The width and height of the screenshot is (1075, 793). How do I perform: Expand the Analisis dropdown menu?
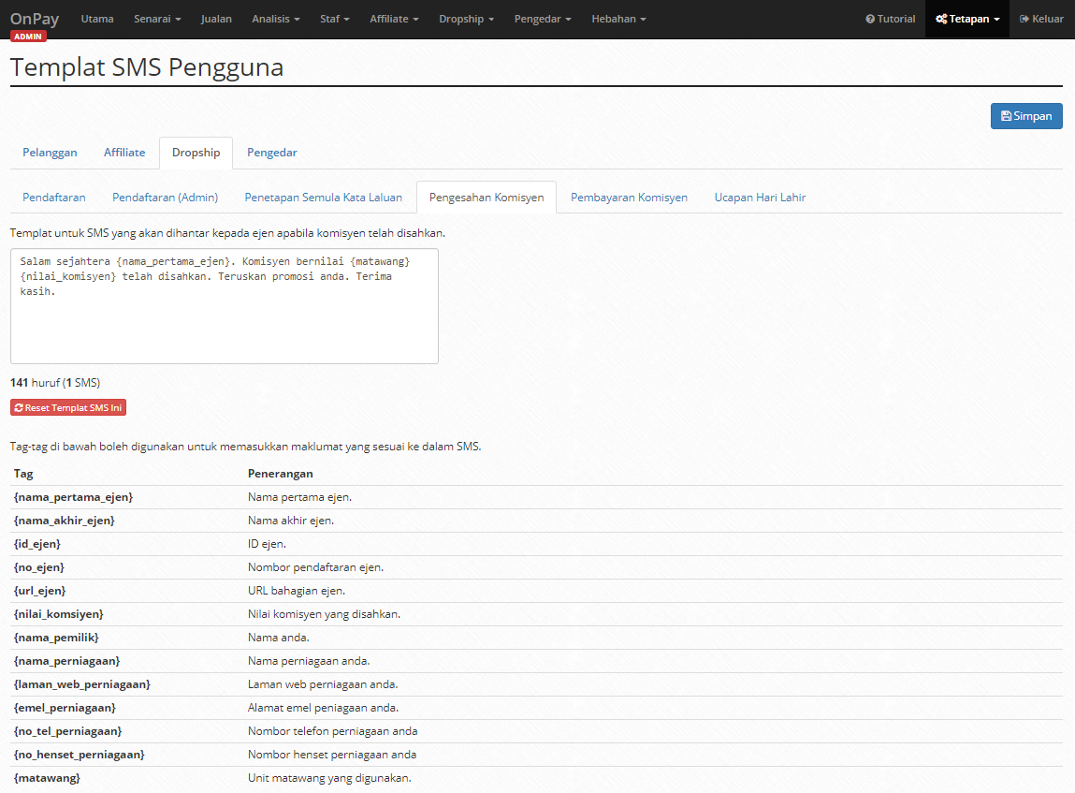[276, 20]
